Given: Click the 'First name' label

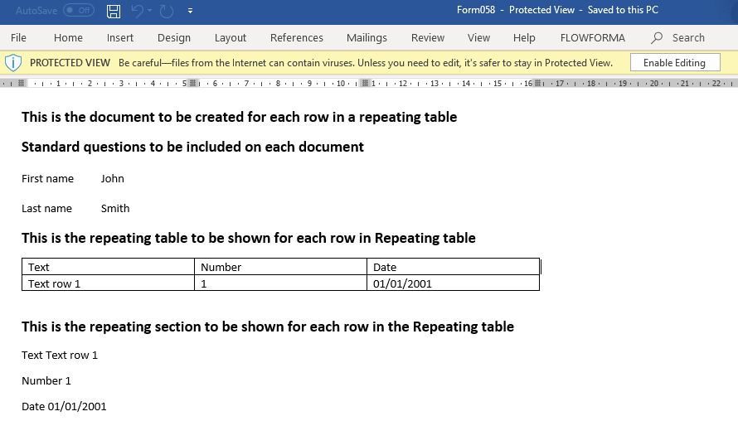Looking at the screenshot, I should [47, 179].
